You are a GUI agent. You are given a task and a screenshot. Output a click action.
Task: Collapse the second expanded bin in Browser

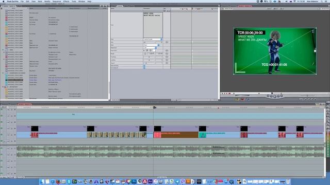click(x=3, y=73)
